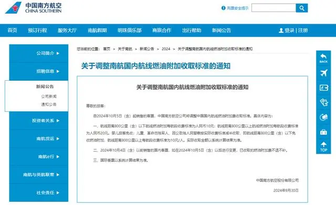Click the 关于南航 breadcrumb link
Viewport: 336px width, 205px height.
[125, 49]
